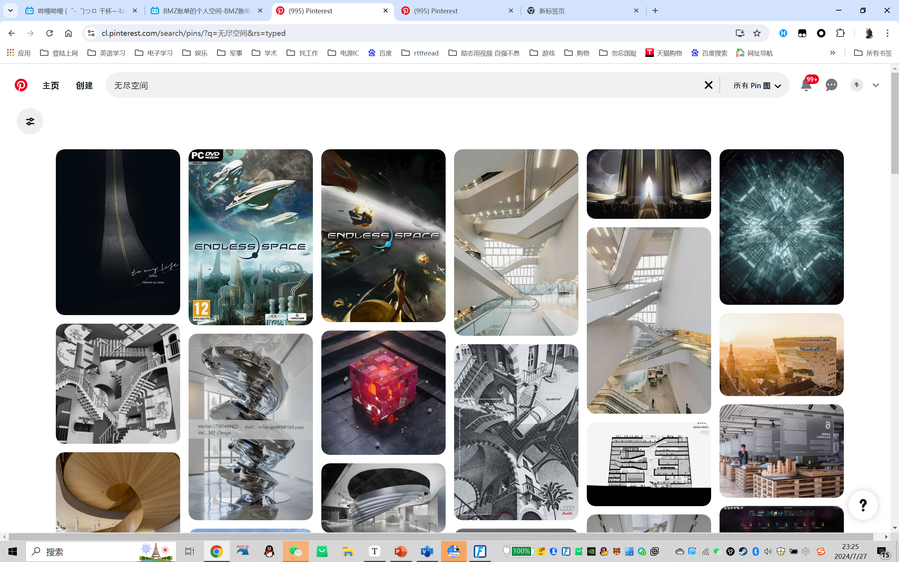Open the chrome sculpture MF-Design pin
This screenshot has width=899, height=562.
click(x=250, y=427)
